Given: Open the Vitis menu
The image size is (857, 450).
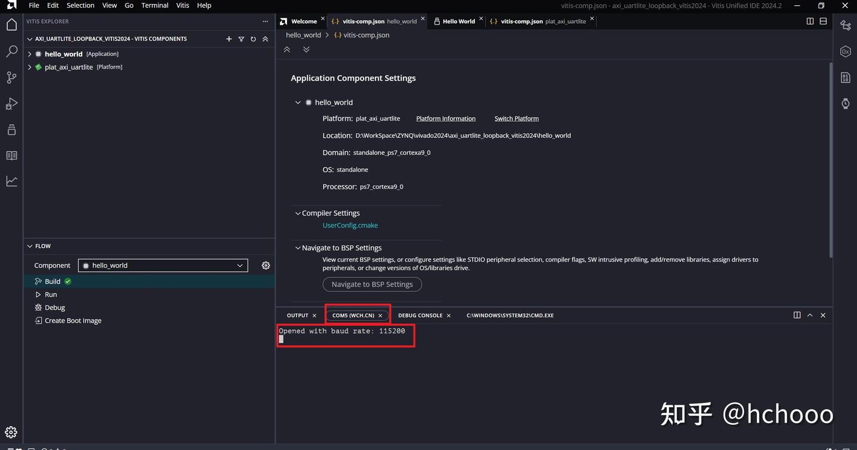Looking at the screenshot, I should (x=183, y=5).
